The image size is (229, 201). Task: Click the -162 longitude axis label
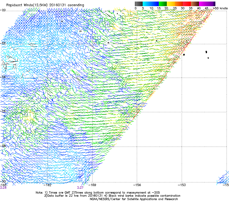click(x=48, y=185)
